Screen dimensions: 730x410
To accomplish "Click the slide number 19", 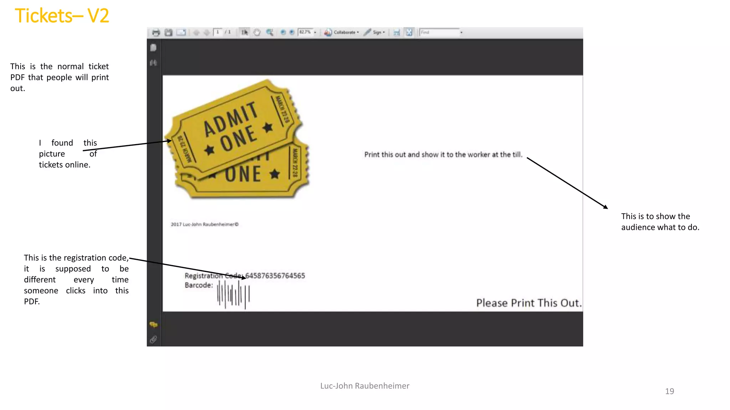I will (x=669, y=391).
